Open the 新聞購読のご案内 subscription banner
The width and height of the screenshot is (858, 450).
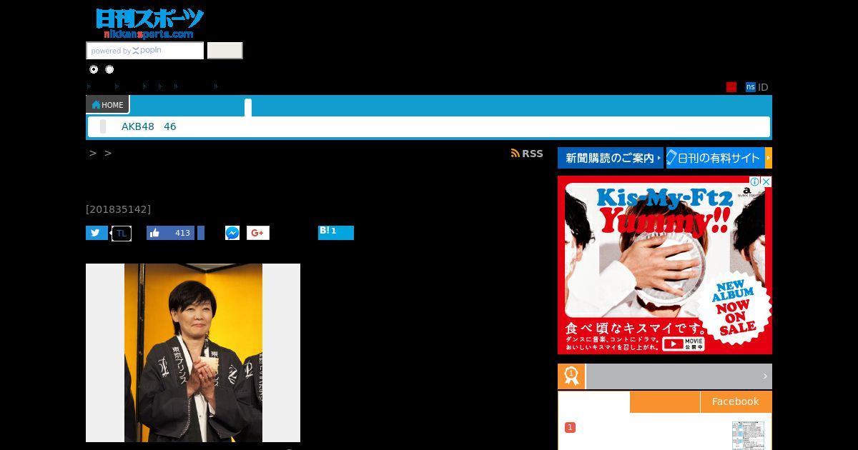(611, 158)
